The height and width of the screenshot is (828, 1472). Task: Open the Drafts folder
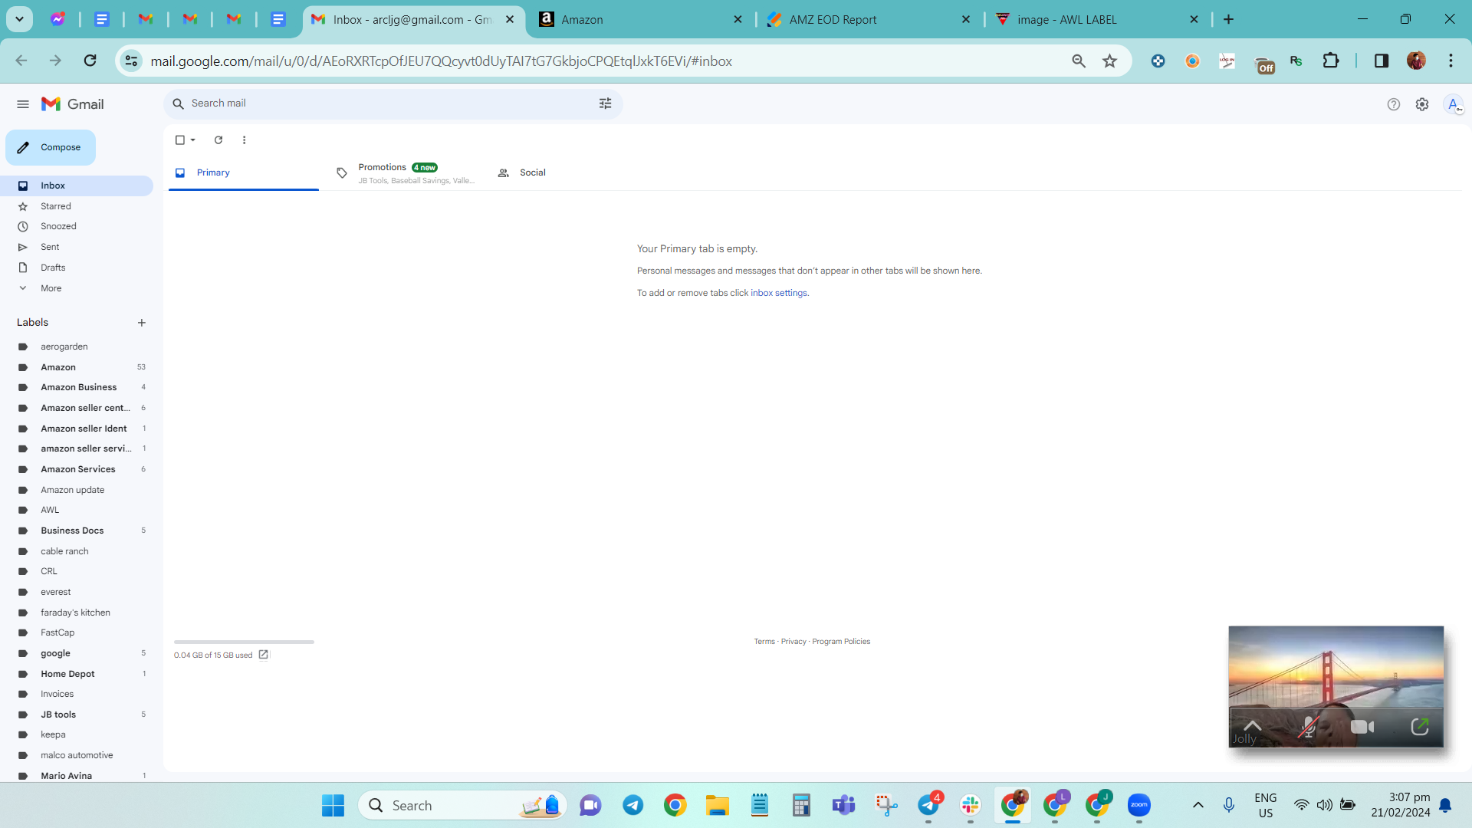[77, 268]
